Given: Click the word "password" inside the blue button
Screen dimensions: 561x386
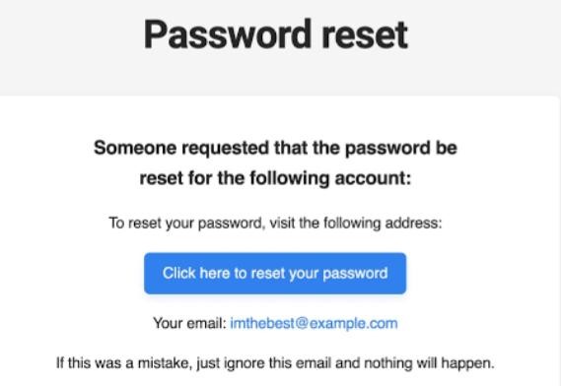Looking at the screenshot, I should click(x=355, y=274).
